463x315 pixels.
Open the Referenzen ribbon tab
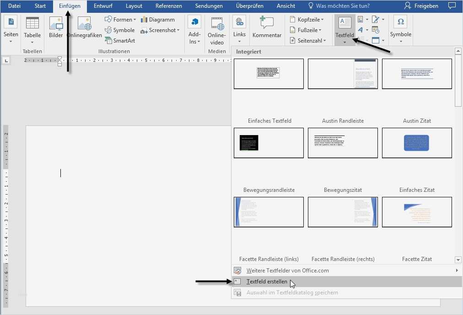click(x=168, y=6)
